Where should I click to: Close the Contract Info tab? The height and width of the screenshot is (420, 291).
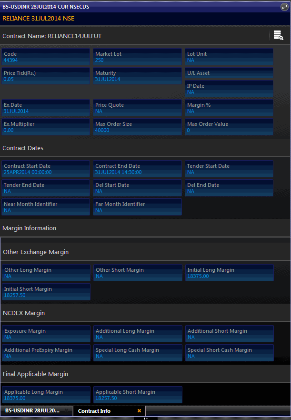(139, 410)
